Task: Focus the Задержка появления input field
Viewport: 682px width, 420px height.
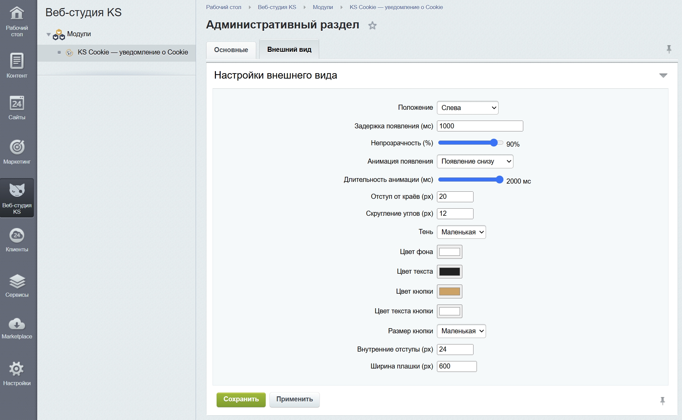Action: 480,126
